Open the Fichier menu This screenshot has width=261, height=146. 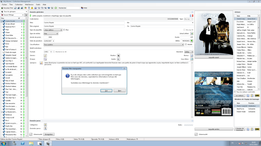click(5, 5)
